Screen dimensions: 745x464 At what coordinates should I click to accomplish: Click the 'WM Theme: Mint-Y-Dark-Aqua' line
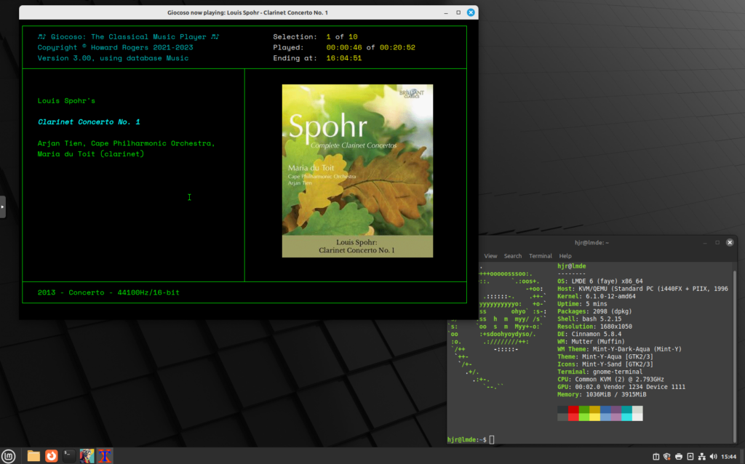tap(620, 350)
